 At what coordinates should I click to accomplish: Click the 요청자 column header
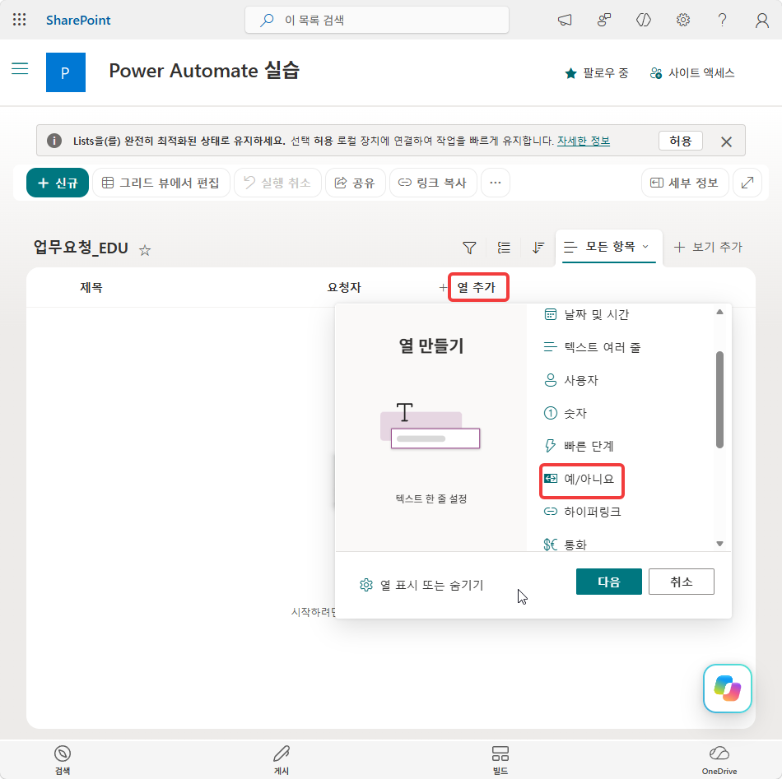click(344, 288)
